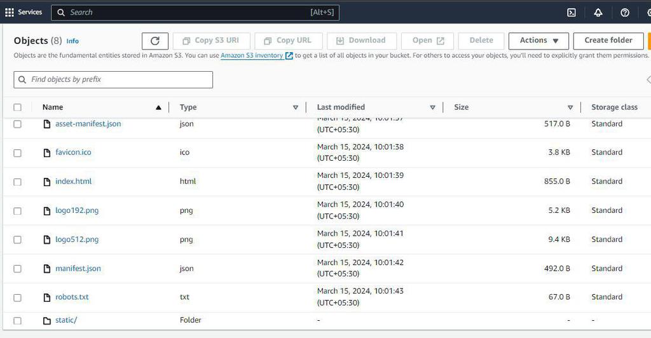Click the Create folder button
The height and width of the screenshot is (338, 651).
click(608, 41)
